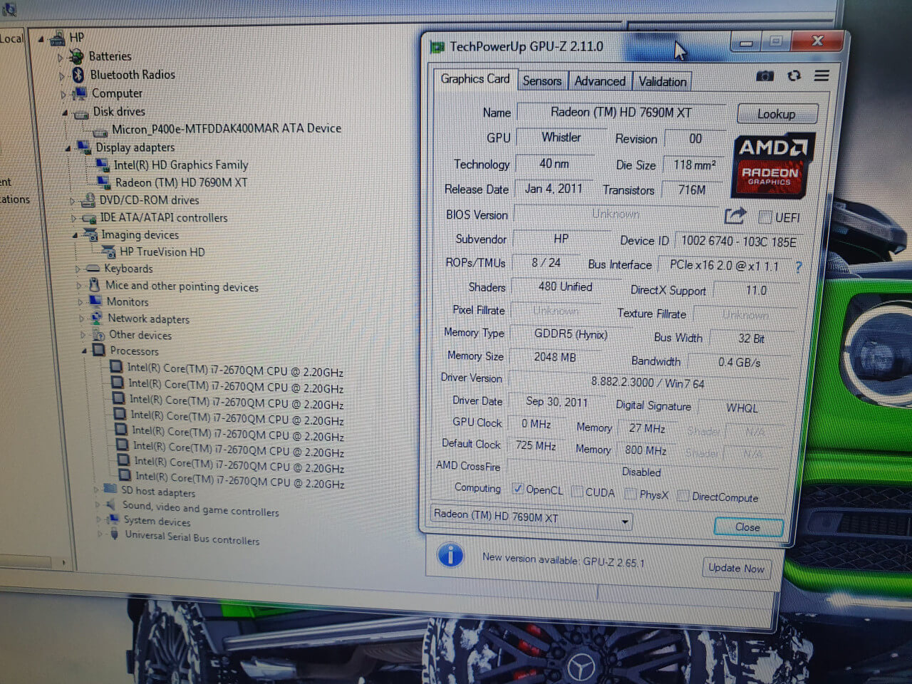This screenshot has height=684, width=912.
Task: Collapse the Processors tree node
Action: (x=85, y=351)
